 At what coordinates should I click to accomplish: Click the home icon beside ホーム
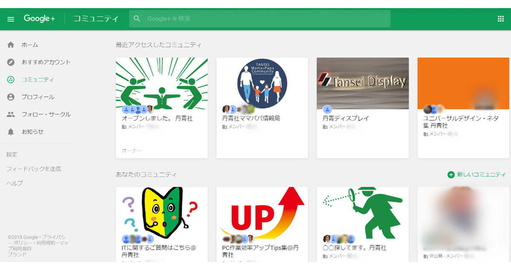click(11, 45)
